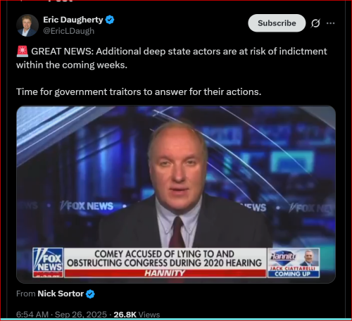The width and height of the screenshot is (352, 321).
Task: Click the Grok slashed-circle icon
Action: tap(315, 23)
